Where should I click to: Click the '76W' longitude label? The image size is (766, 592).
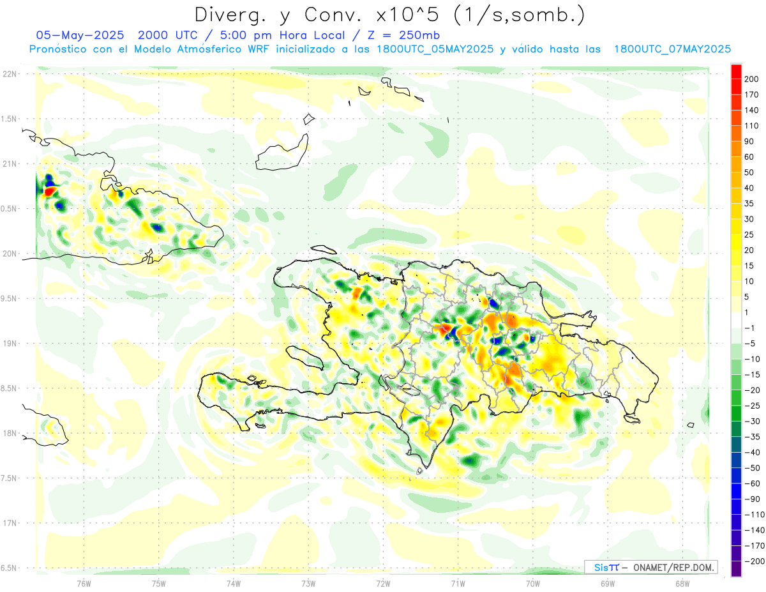(84, 582)
